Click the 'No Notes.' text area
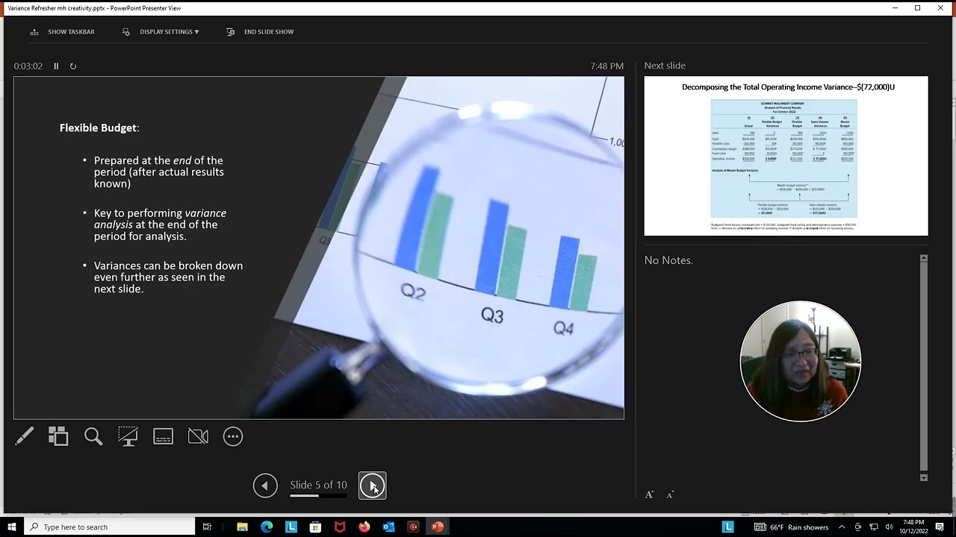 pos(668,260)
